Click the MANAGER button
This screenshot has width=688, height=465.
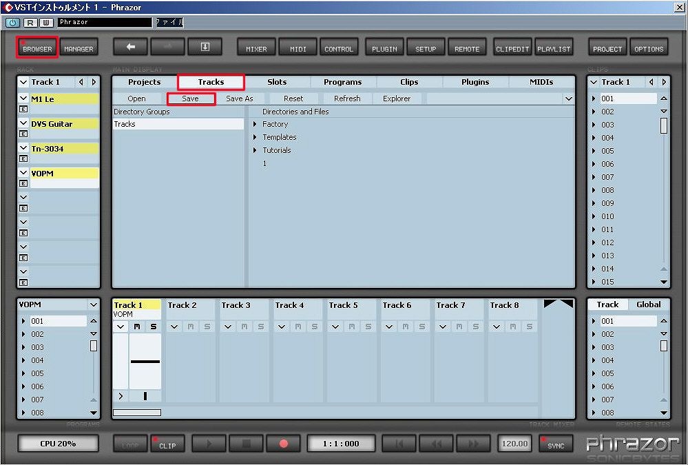[x=79, y=48]
